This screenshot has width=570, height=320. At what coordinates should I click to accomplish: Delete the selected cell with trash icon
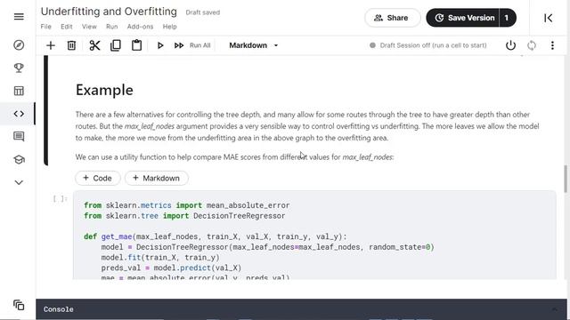[71, 45]
